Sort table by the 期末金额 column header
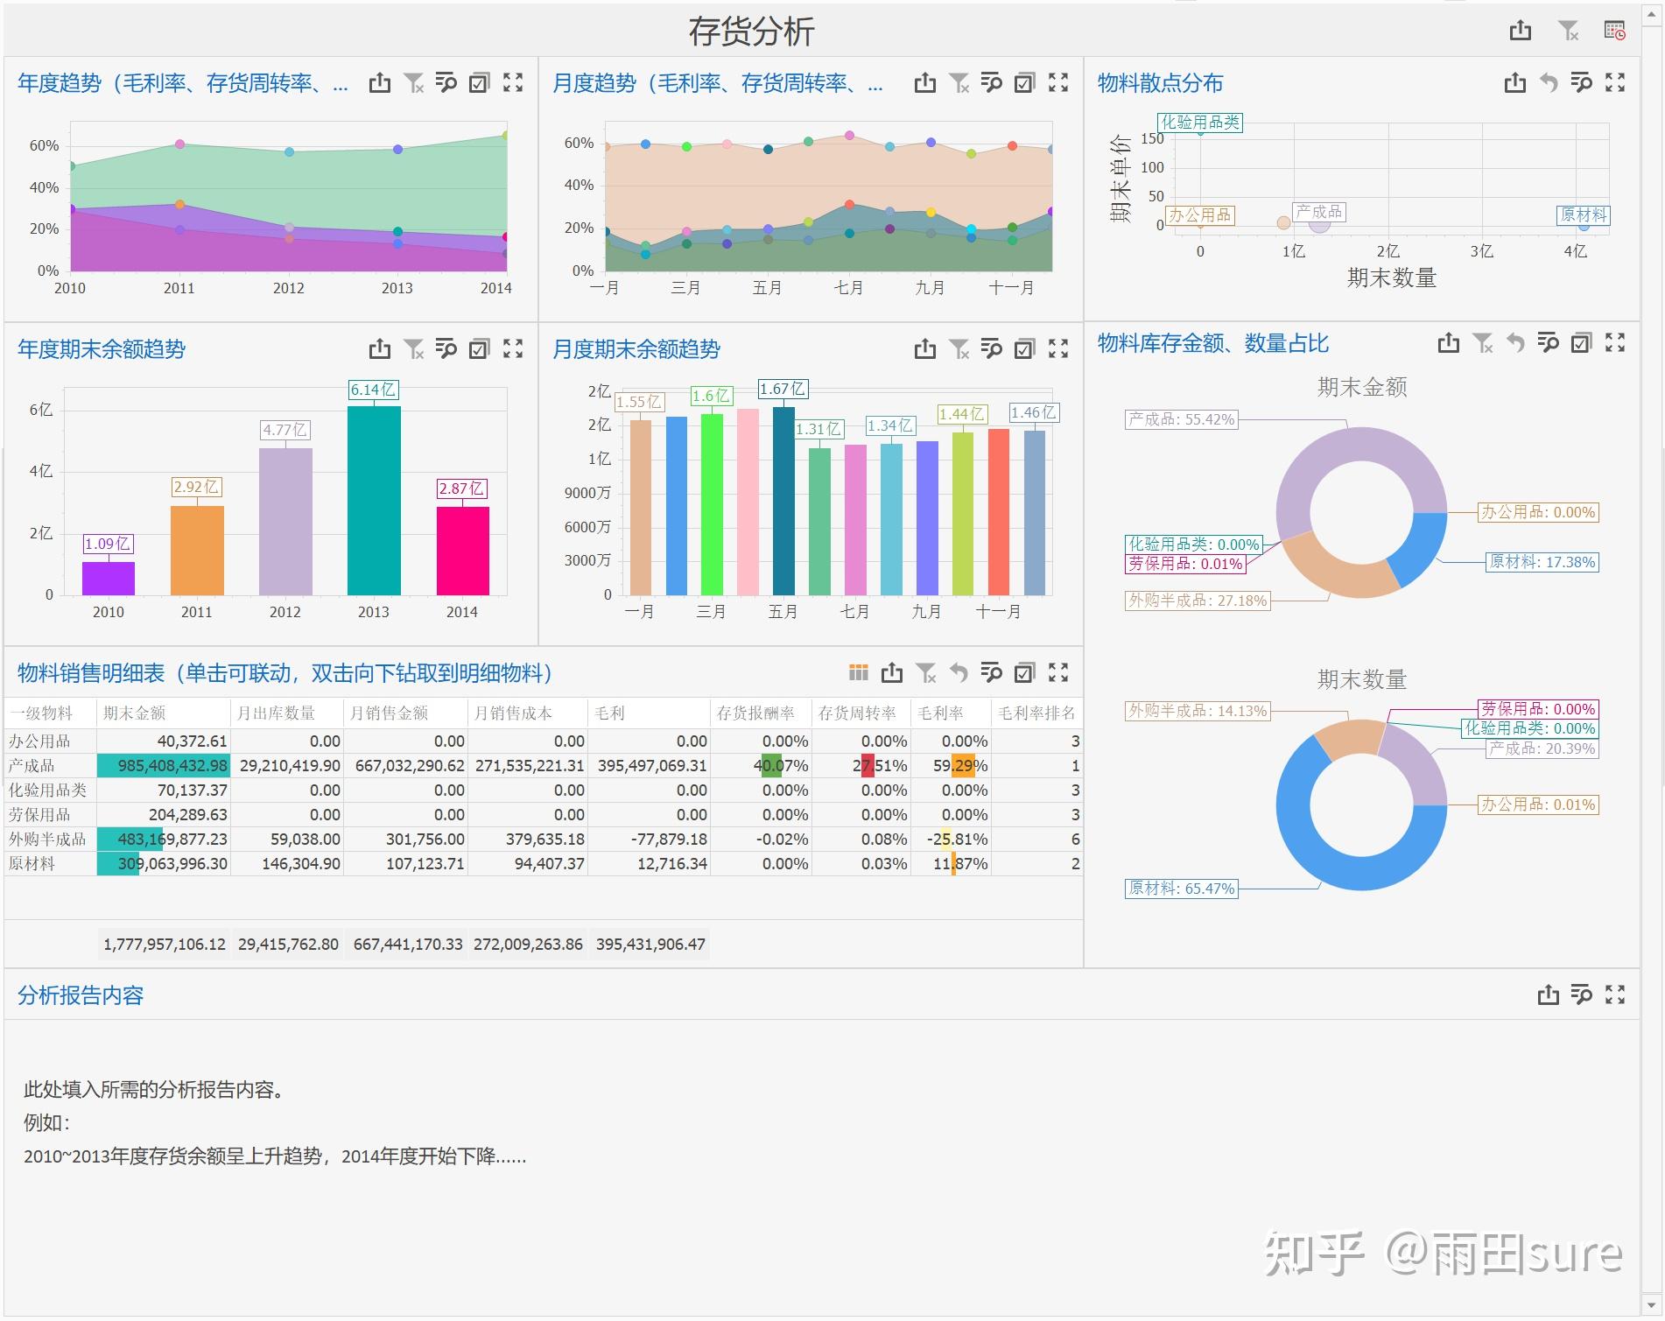Screen dimensions: 1665x1321 click(164, 713)
